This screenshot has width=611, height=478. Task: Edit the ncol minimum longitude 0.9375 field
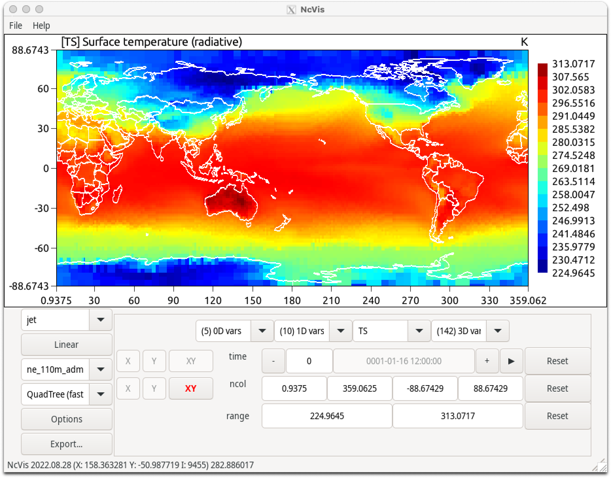(294, 388)
